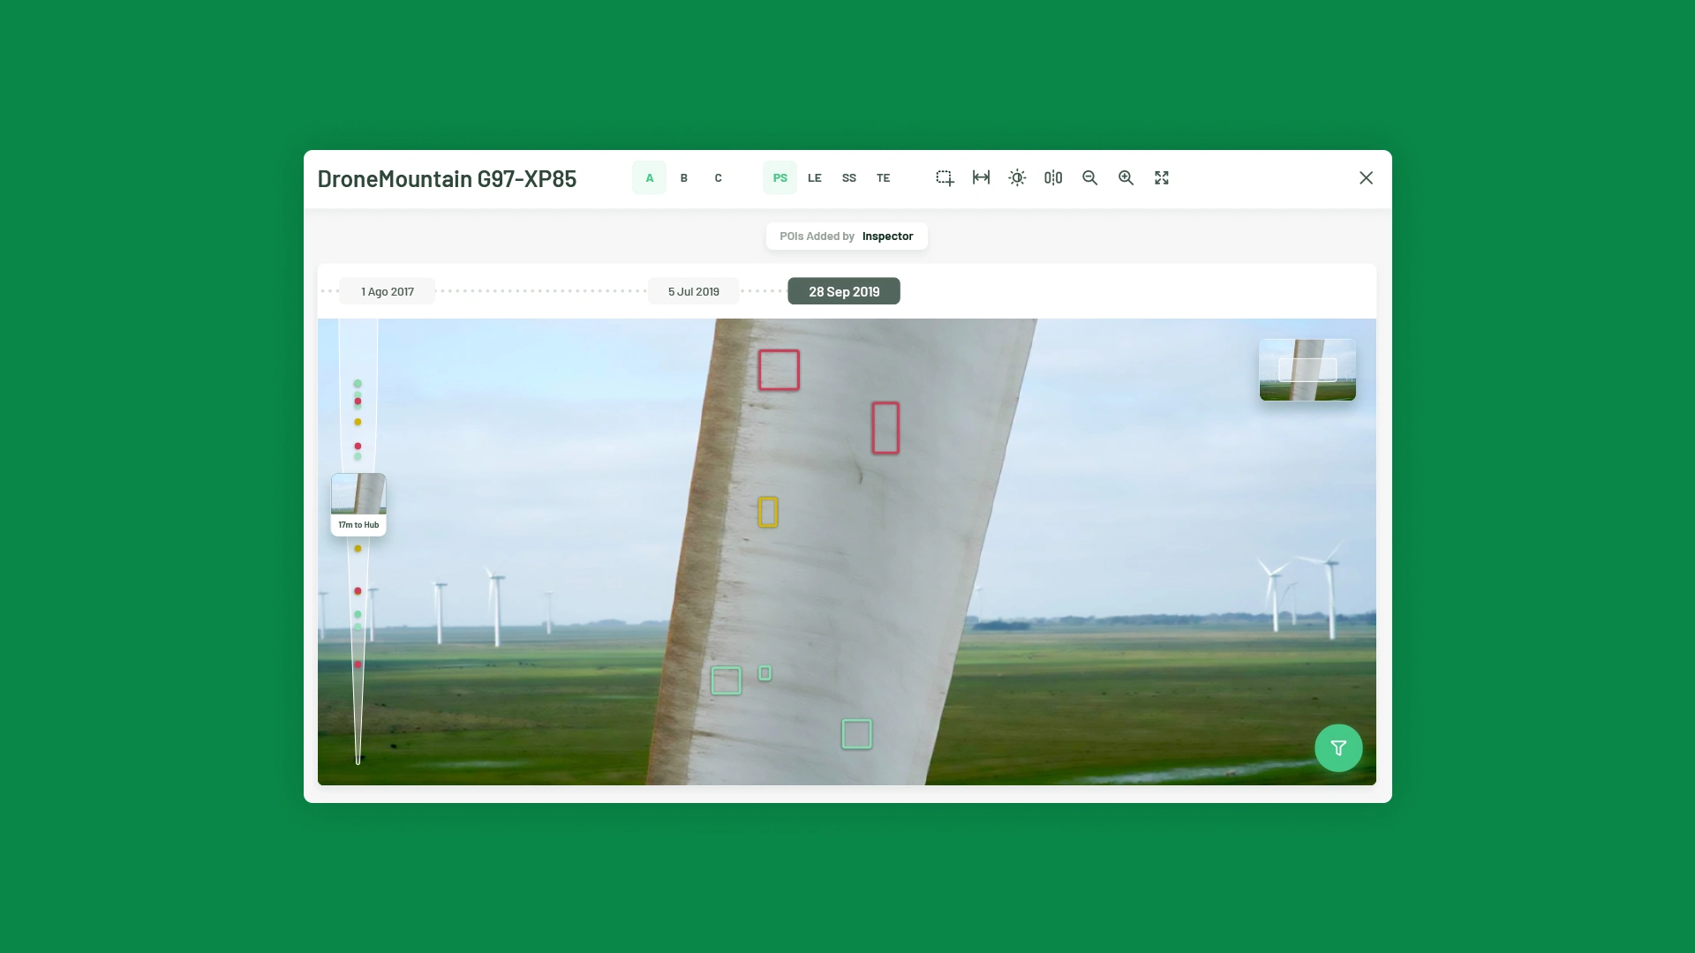
Task: Click the 17m to Hub position thumbnail
Action: pos(358,504)
